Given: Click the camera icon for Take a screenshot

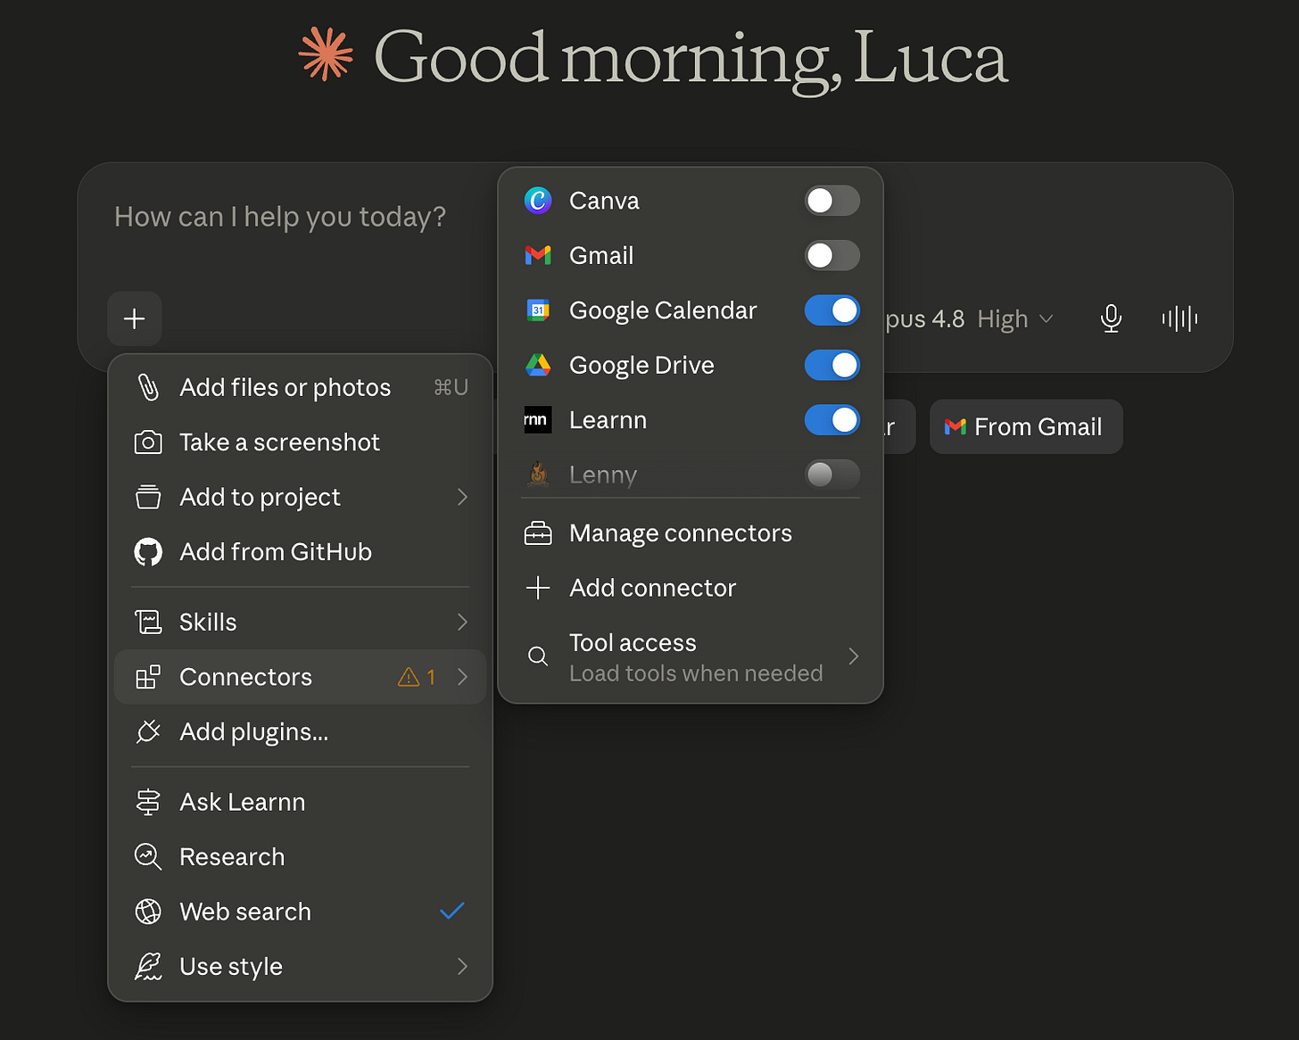Looking at the screenshot, I should point(148,442).
